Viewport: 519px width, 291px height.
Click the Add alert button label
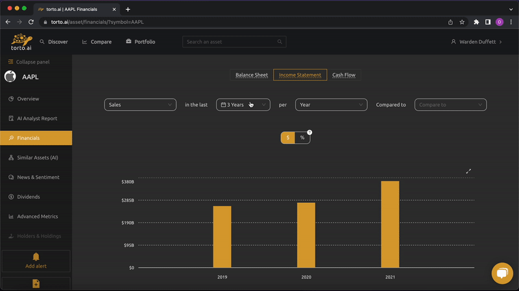pyautogui.click(x=36, y=266)
